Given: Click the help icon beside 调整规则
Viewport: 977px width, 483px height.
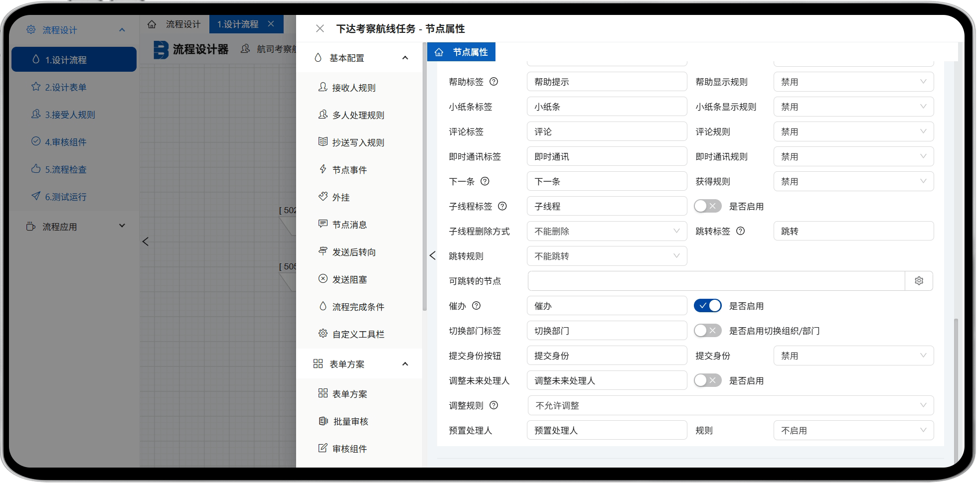Looking at the screenshot, I should 493,405.
